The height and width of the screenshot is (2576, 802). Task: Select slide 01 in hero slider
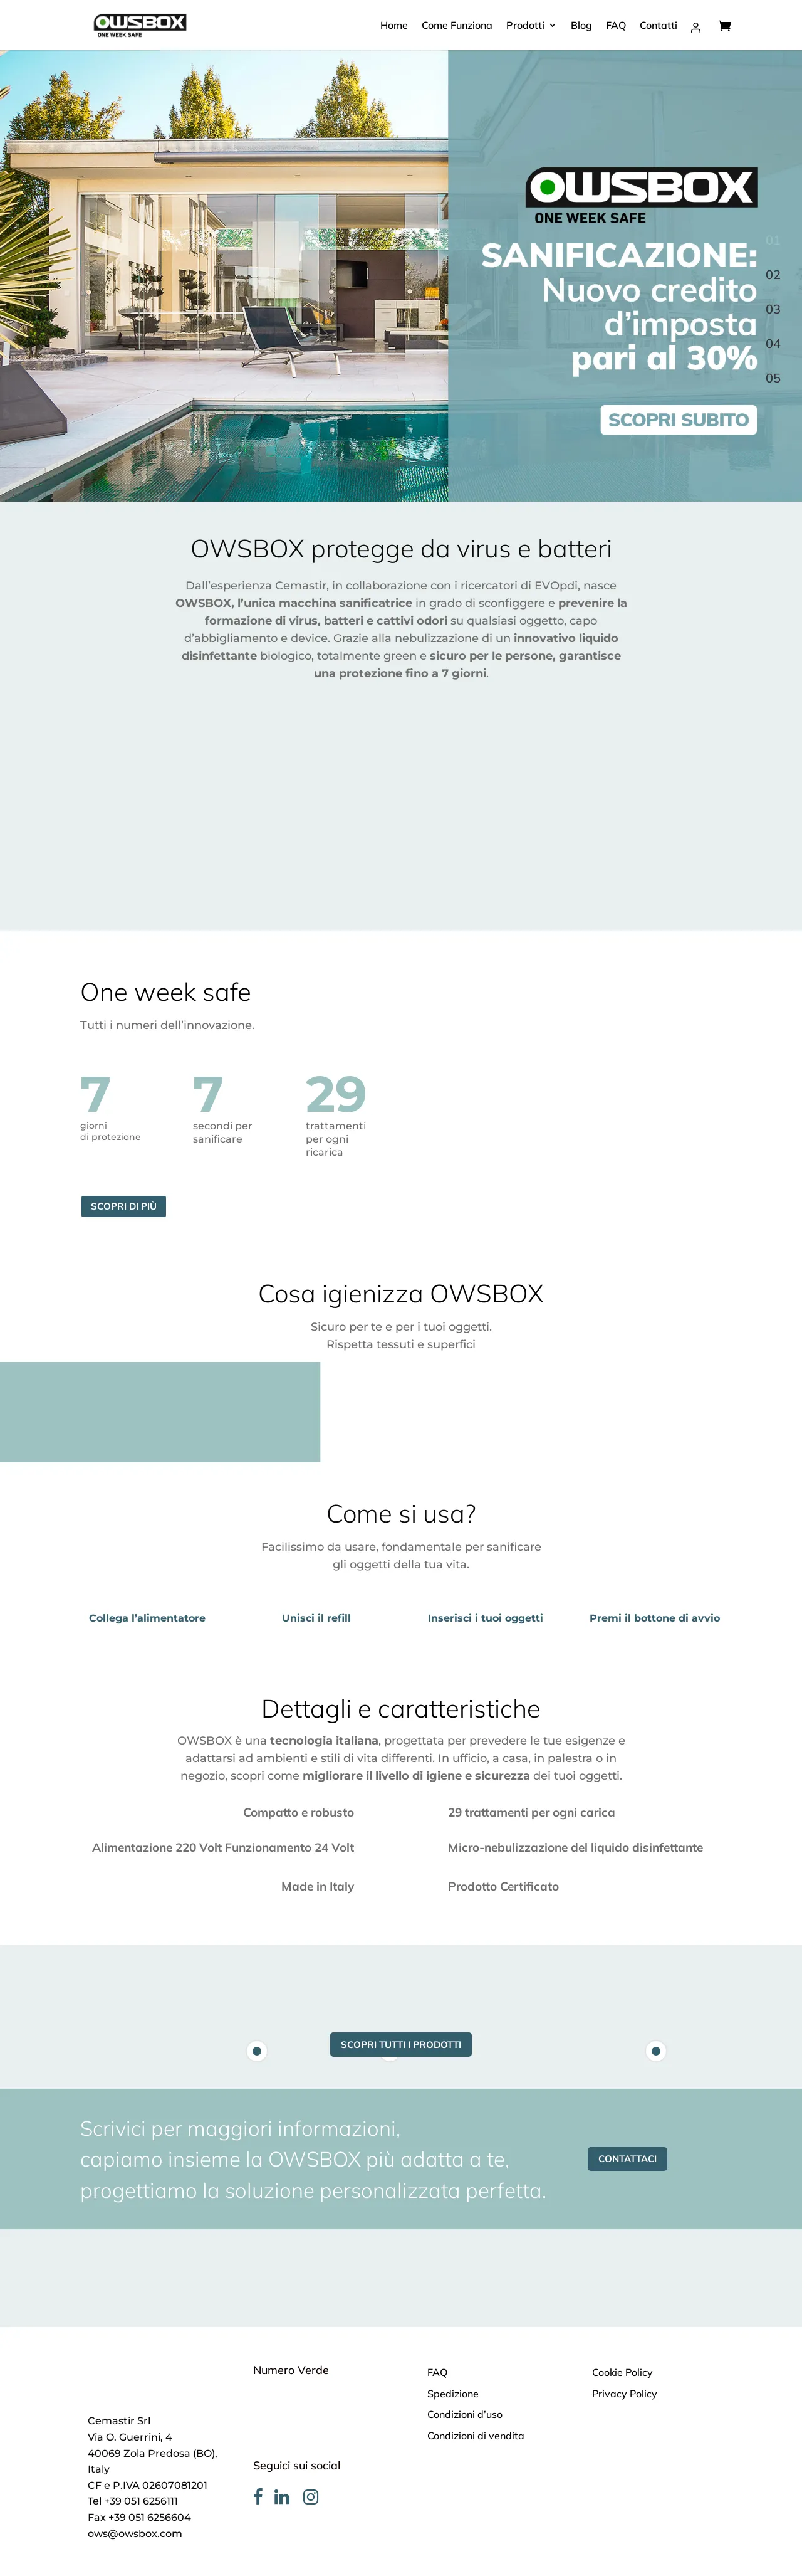tap(773, 241)
